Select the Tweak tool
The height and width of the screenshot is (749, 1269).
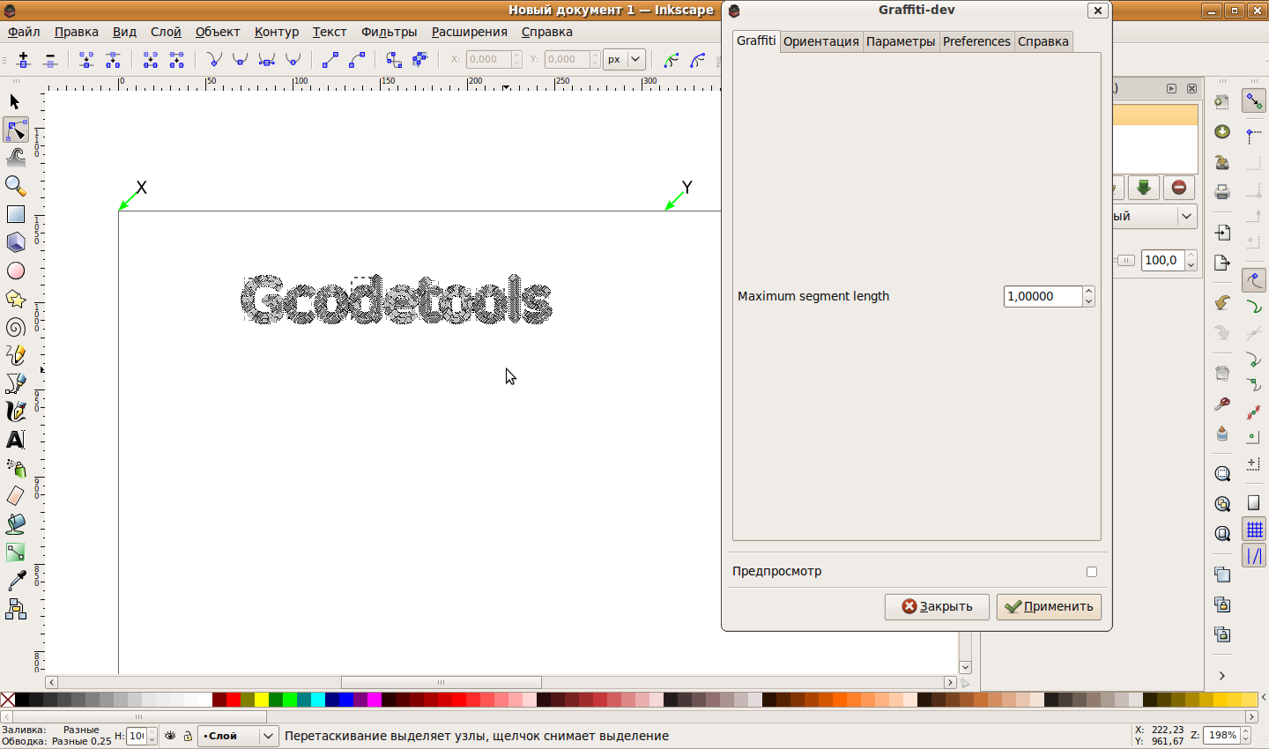point(15,159)
